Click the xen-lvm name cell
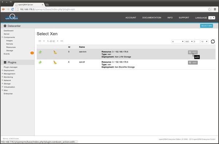 [83, 52]
